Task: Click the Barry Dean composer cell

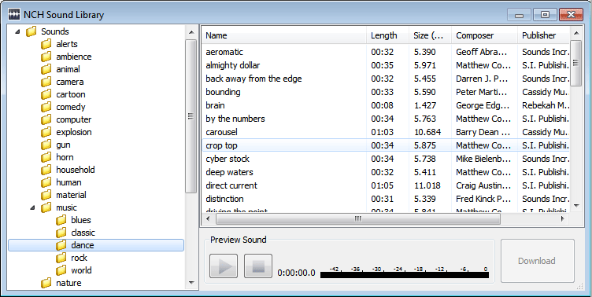Action: [x=483, y=132]
